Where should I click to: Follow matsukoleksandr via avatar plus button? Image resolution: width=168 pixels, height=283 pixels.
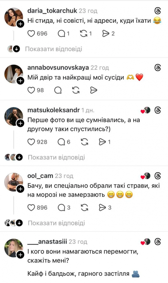[x=20, y=124]
